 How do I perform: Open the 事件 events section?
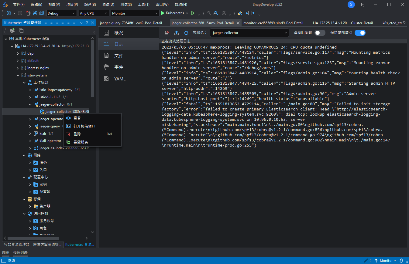tap(129, 67)
